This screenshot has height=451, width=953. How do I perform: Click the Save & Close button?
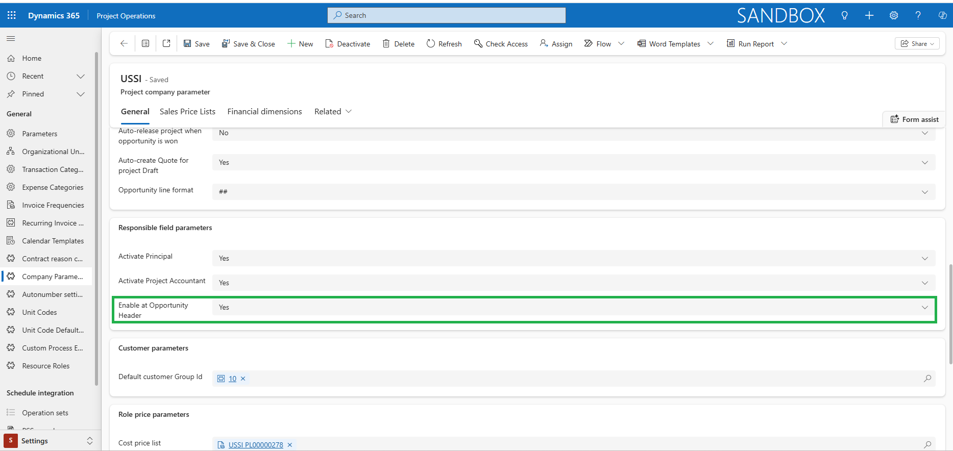click(x=249, y=44)
